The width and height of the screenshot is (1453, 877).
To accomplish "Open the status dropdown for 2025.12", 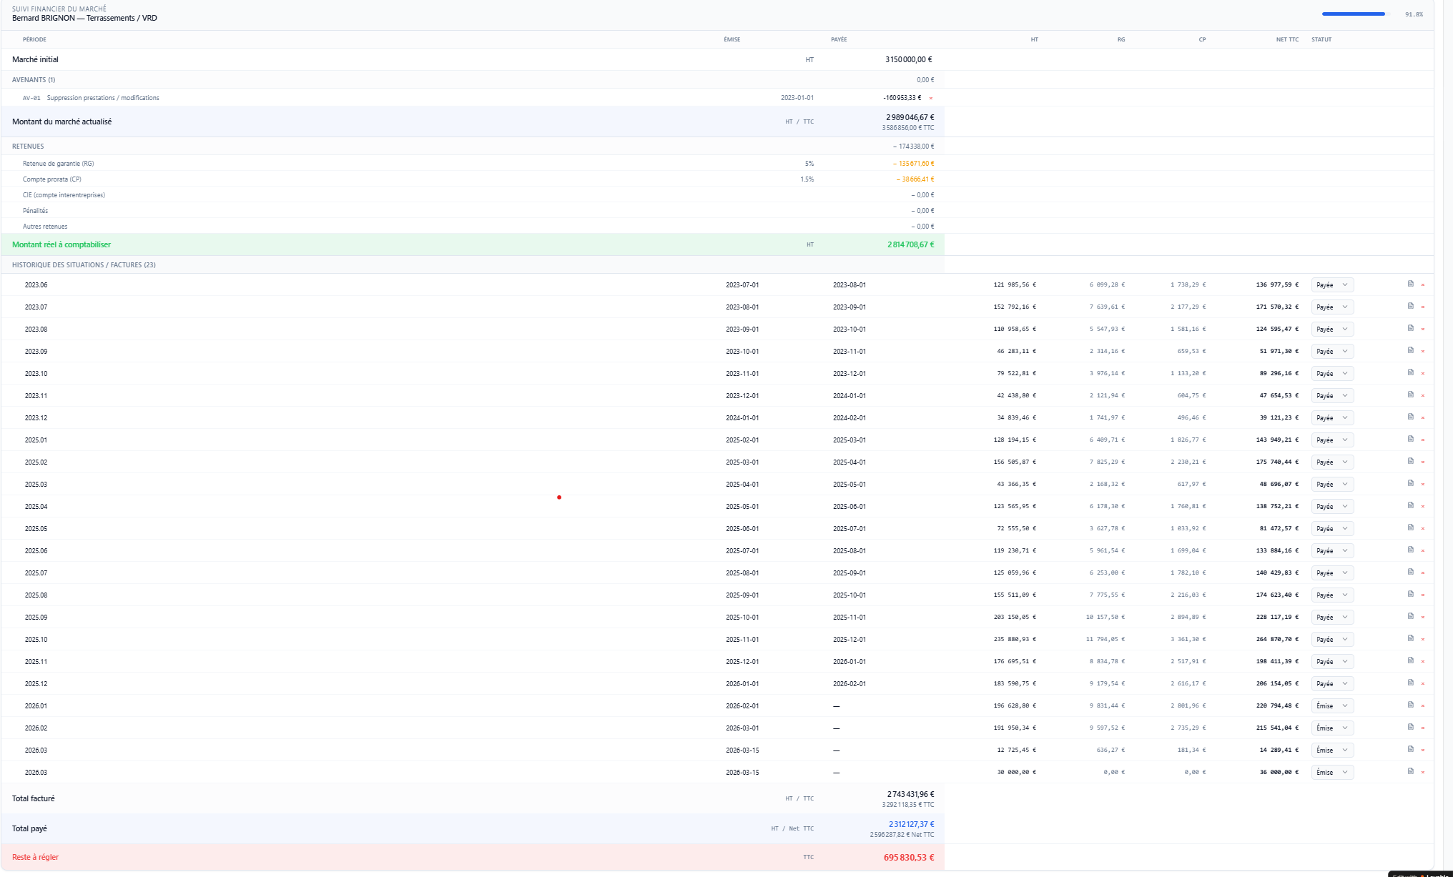I will pos(1332,683).
